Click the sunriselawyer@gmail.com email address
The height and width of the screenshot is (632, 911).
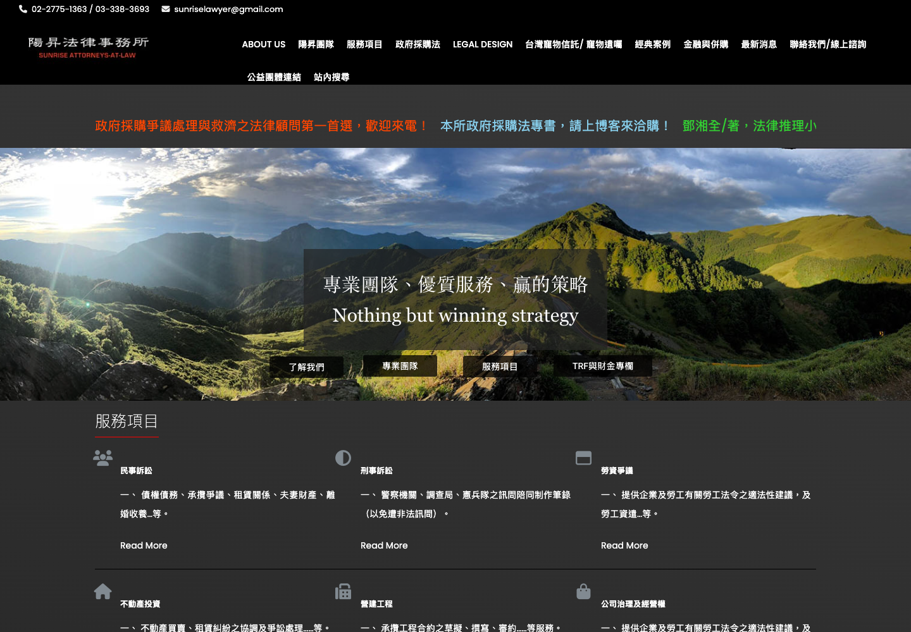[228, 9]
